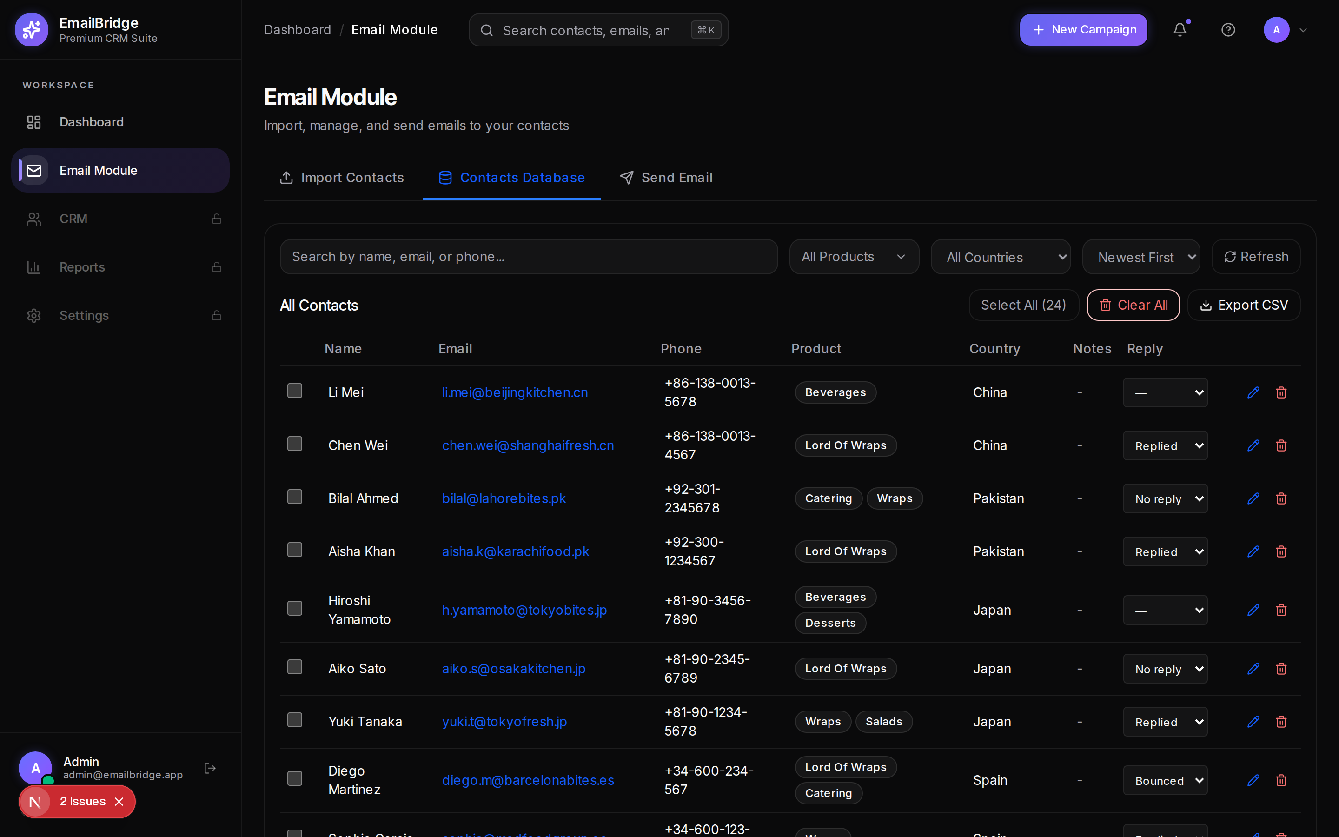Export contacts with Export CSV

click(1244, 305)
